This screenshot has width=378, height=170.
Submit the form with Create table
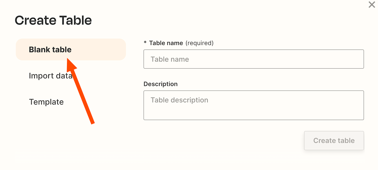click(x=334, y=140)
